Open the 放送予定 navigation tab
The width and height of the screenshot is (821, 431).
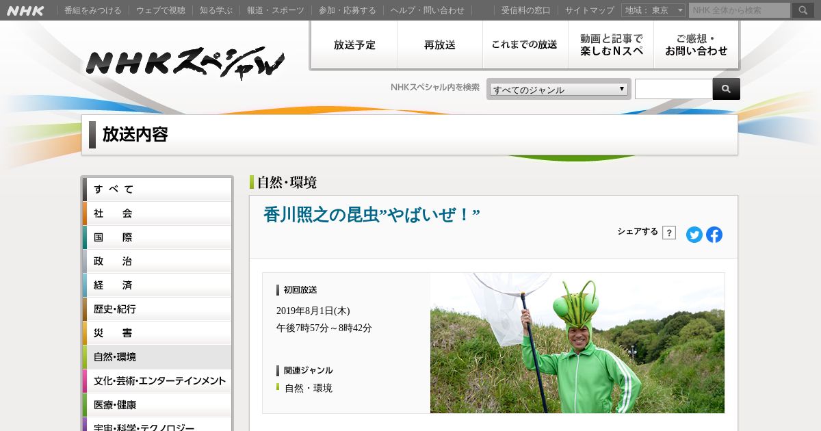(354, 45)
